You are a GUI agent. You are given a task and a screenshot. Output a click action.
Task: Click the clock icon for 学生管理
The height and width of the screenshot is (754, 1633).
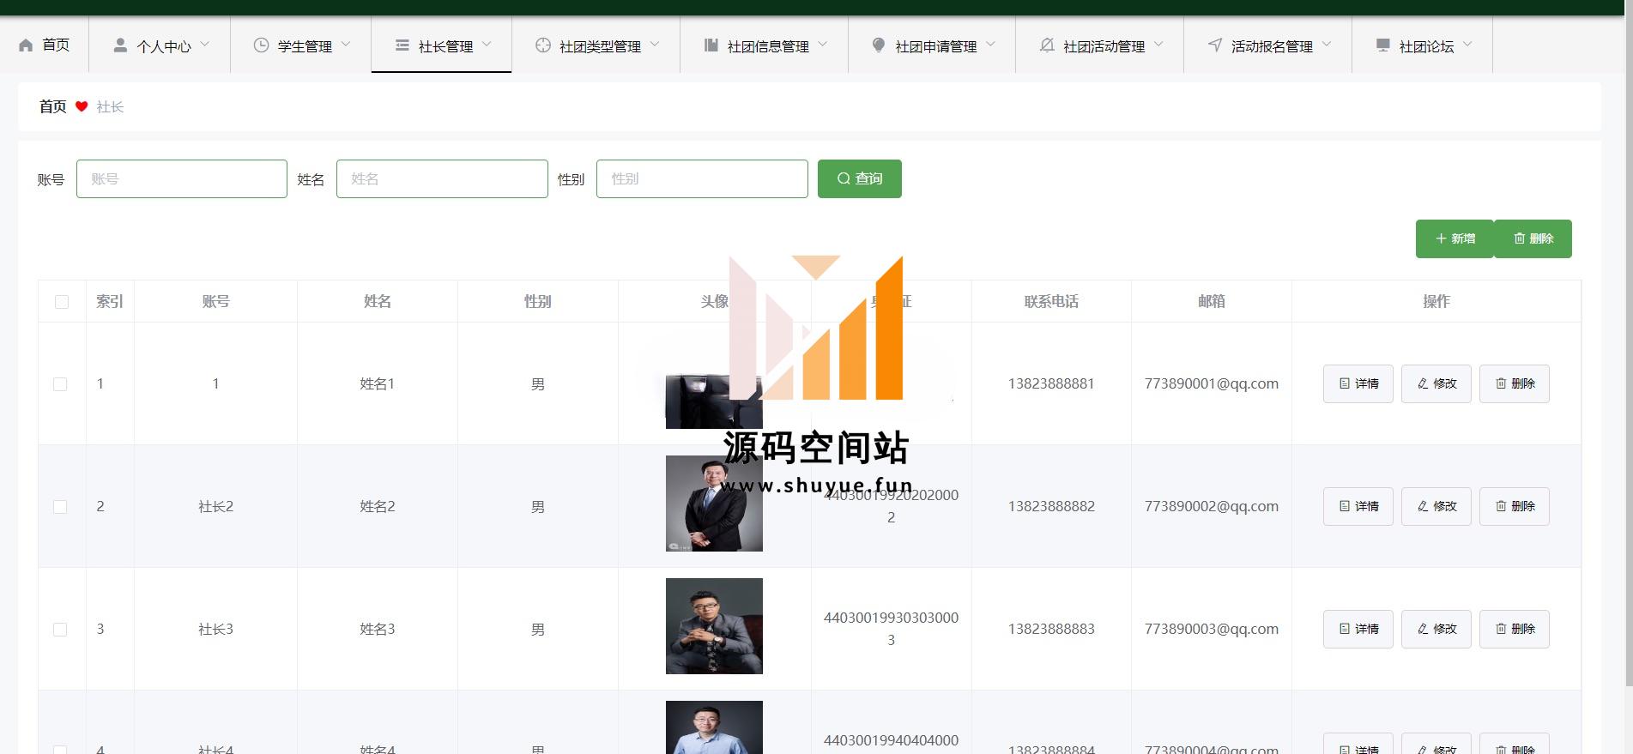pos(261,45)
